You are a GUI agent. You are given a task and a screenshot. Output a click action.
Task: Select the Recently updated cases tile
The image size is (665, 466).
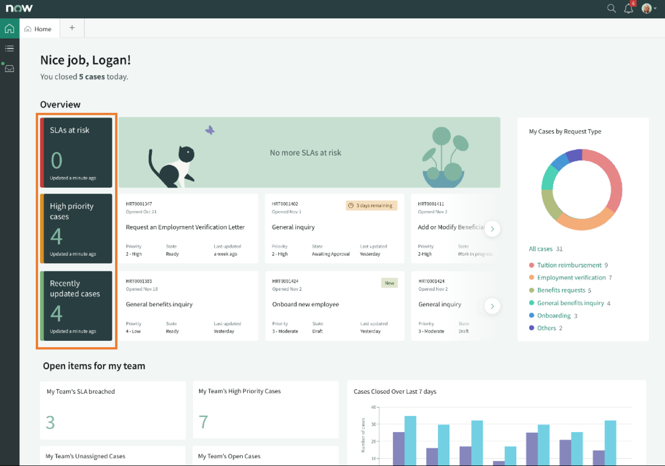76,306
